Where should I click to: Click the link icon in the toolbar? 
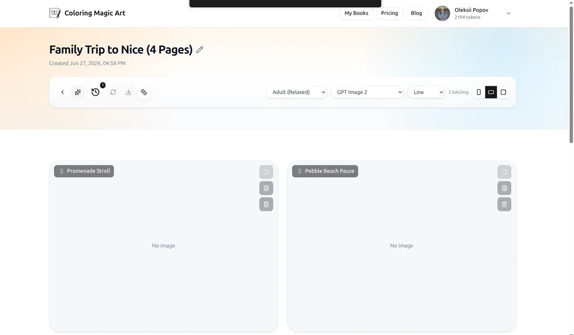pos(144,92)
